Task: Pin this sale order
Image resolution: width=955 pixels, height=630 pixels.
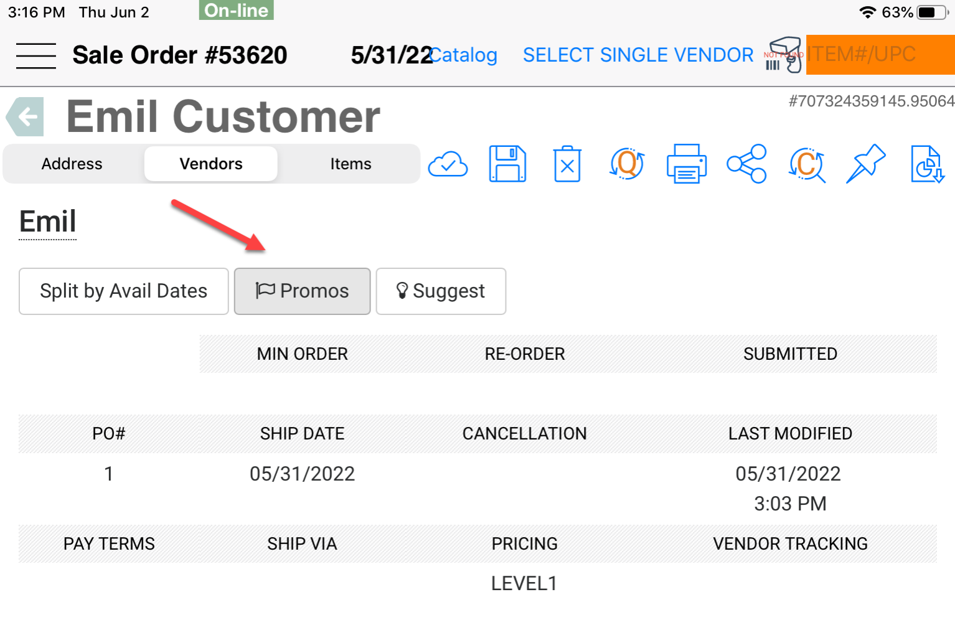Action: [866, 164]
